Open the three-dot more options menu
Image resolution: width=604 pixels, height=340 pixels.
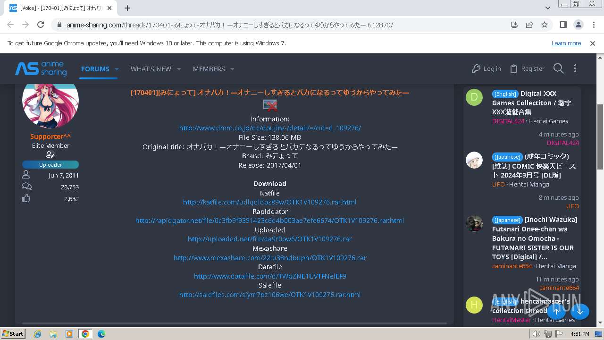pyautogui.click(x=575, y=69)
